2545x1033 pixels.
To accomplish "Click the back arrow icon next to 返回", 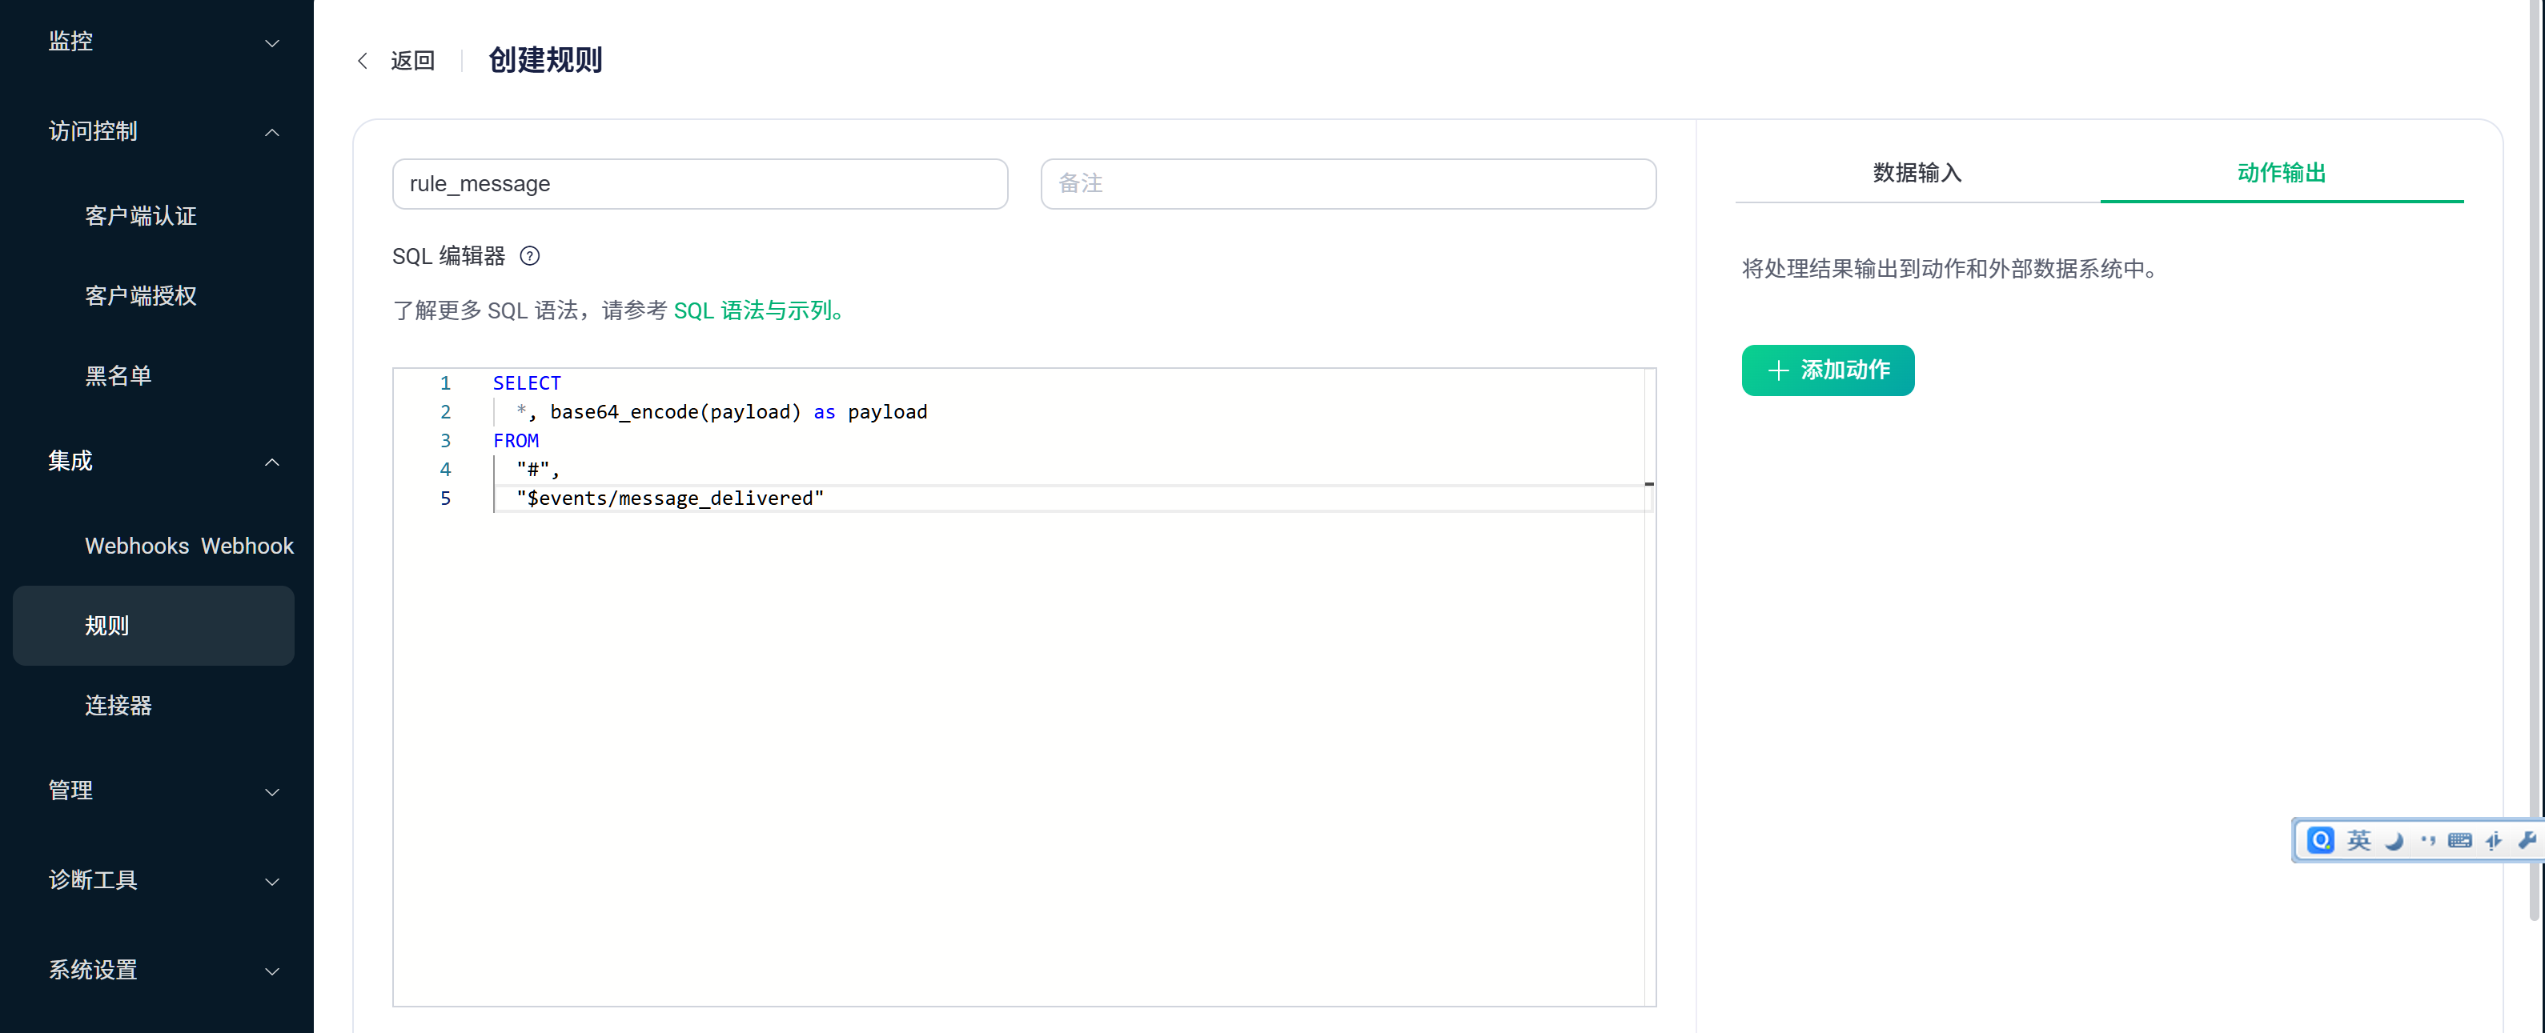I will 363,62.
